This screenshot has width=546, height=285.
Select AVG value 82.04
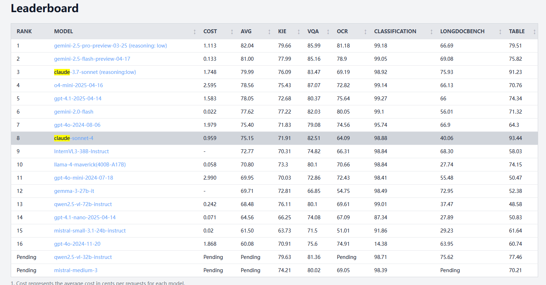[247, 46]
